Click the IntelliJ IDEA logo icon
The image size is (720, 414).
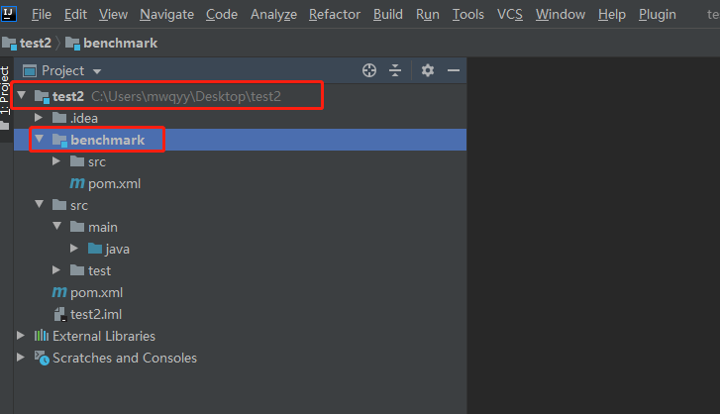[x=9, y=14]
